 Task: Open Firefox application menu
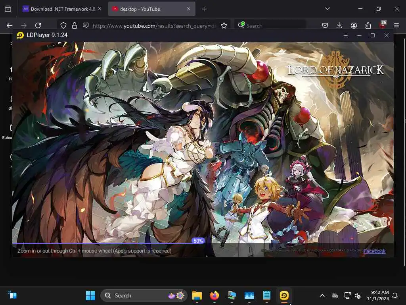(396, 25)
